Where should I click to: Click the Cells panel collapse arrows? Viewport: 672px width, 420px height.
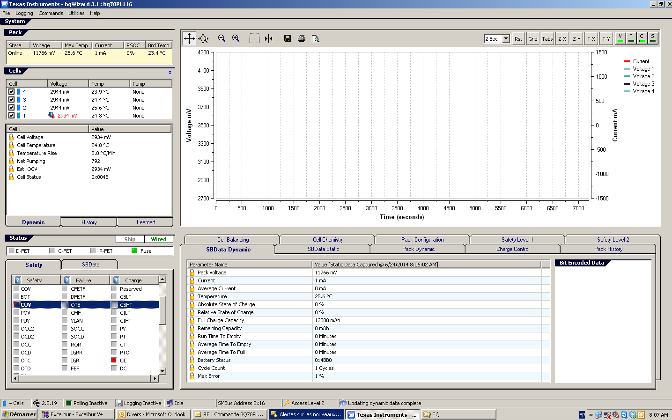(x=170, y=72)
